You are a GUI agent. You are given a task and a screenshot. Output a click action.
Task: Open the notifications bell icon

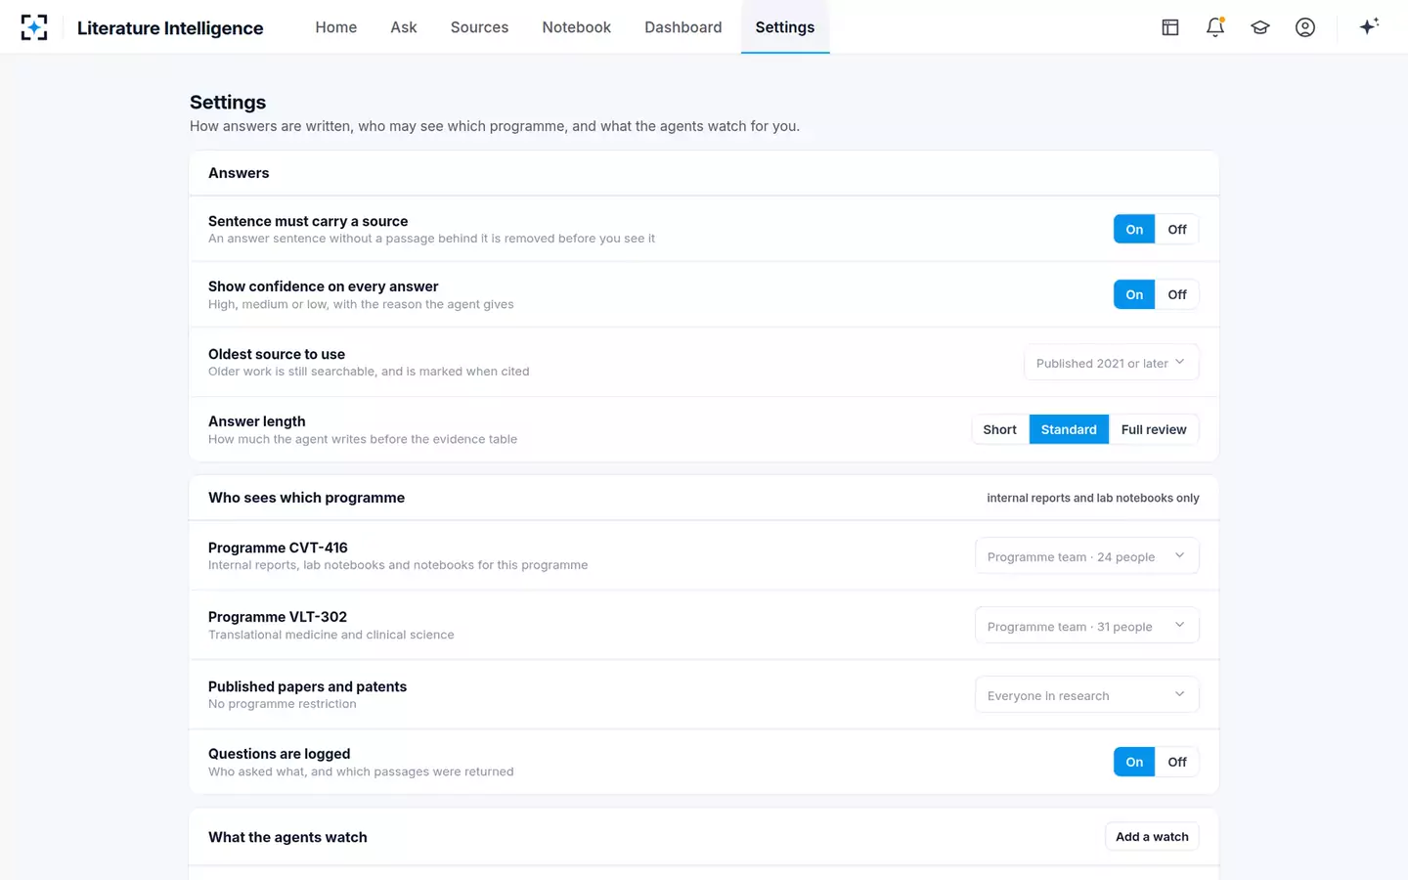pyautogui.click(x=1215, y=27)
